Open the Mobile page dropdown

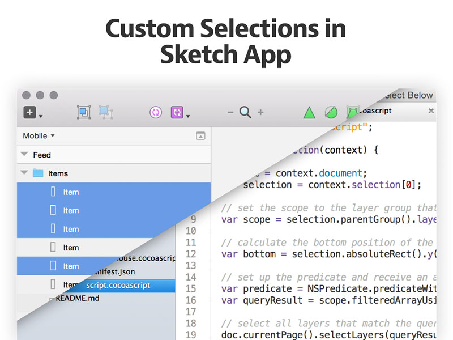point(37,135)
